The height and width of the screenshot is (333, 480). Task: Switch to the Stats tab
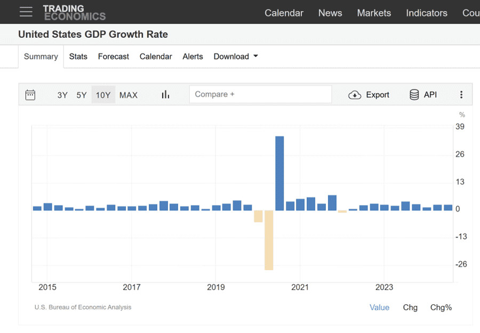click(x=78, y=56)
